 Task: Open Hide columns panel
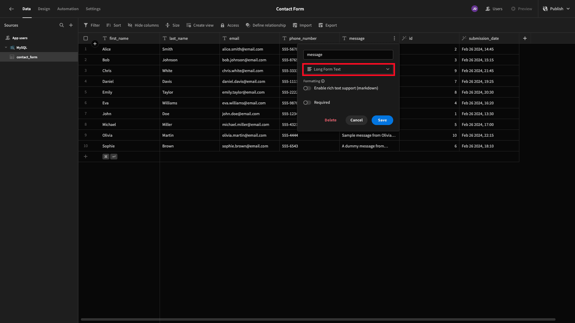(x=143, y=25)
